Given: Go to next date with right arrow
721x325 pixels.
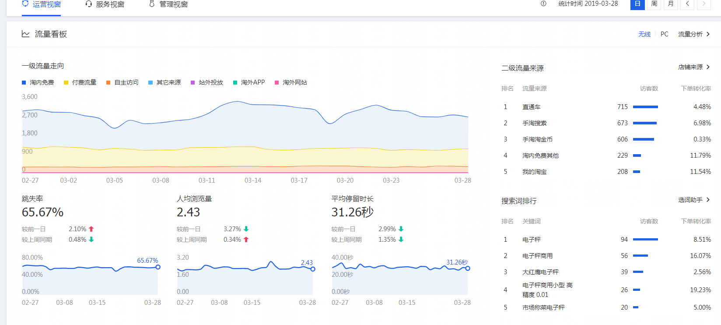Looking at the screenshot, I should pos(703,4).
